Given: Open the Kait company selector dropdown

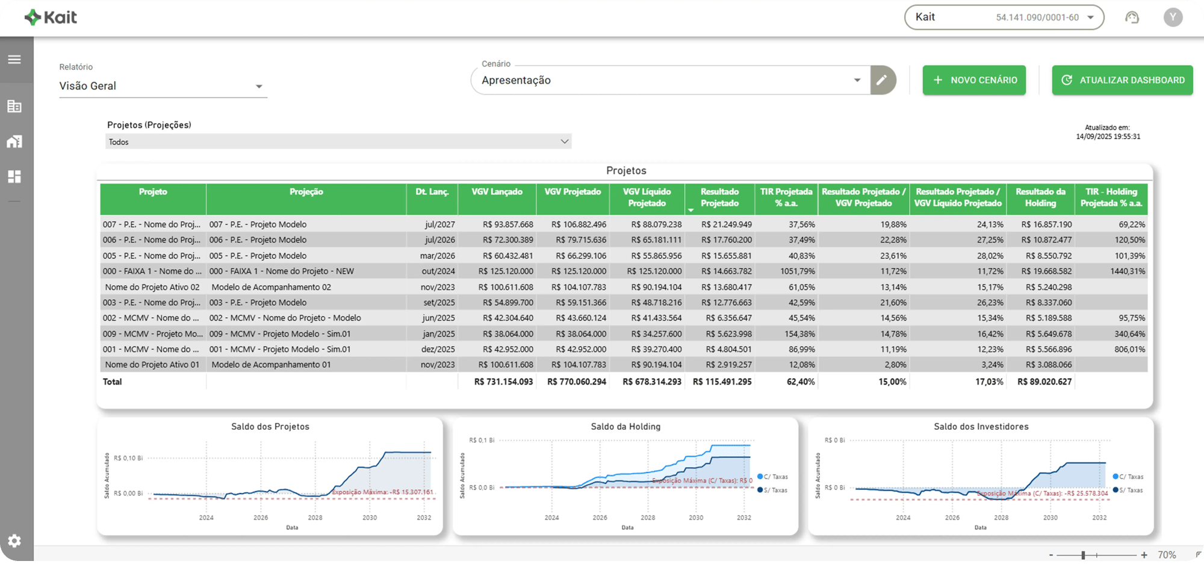Looking at the screenshot, I should coord(1004,17).
